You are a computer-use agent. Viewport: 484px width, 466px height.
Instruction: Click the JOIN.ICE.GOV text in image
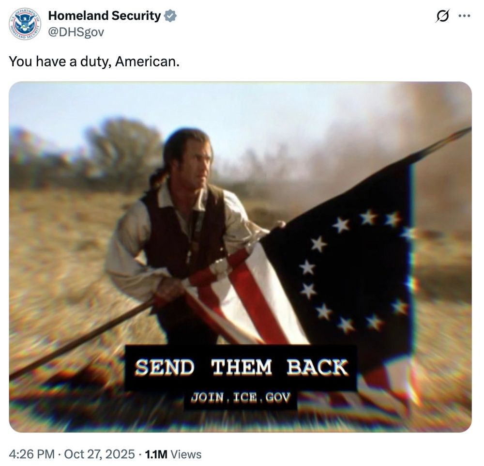[x=241, y=398]
